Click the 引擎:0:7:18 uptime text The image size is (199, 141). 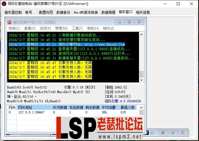click(x=74, y=87)
